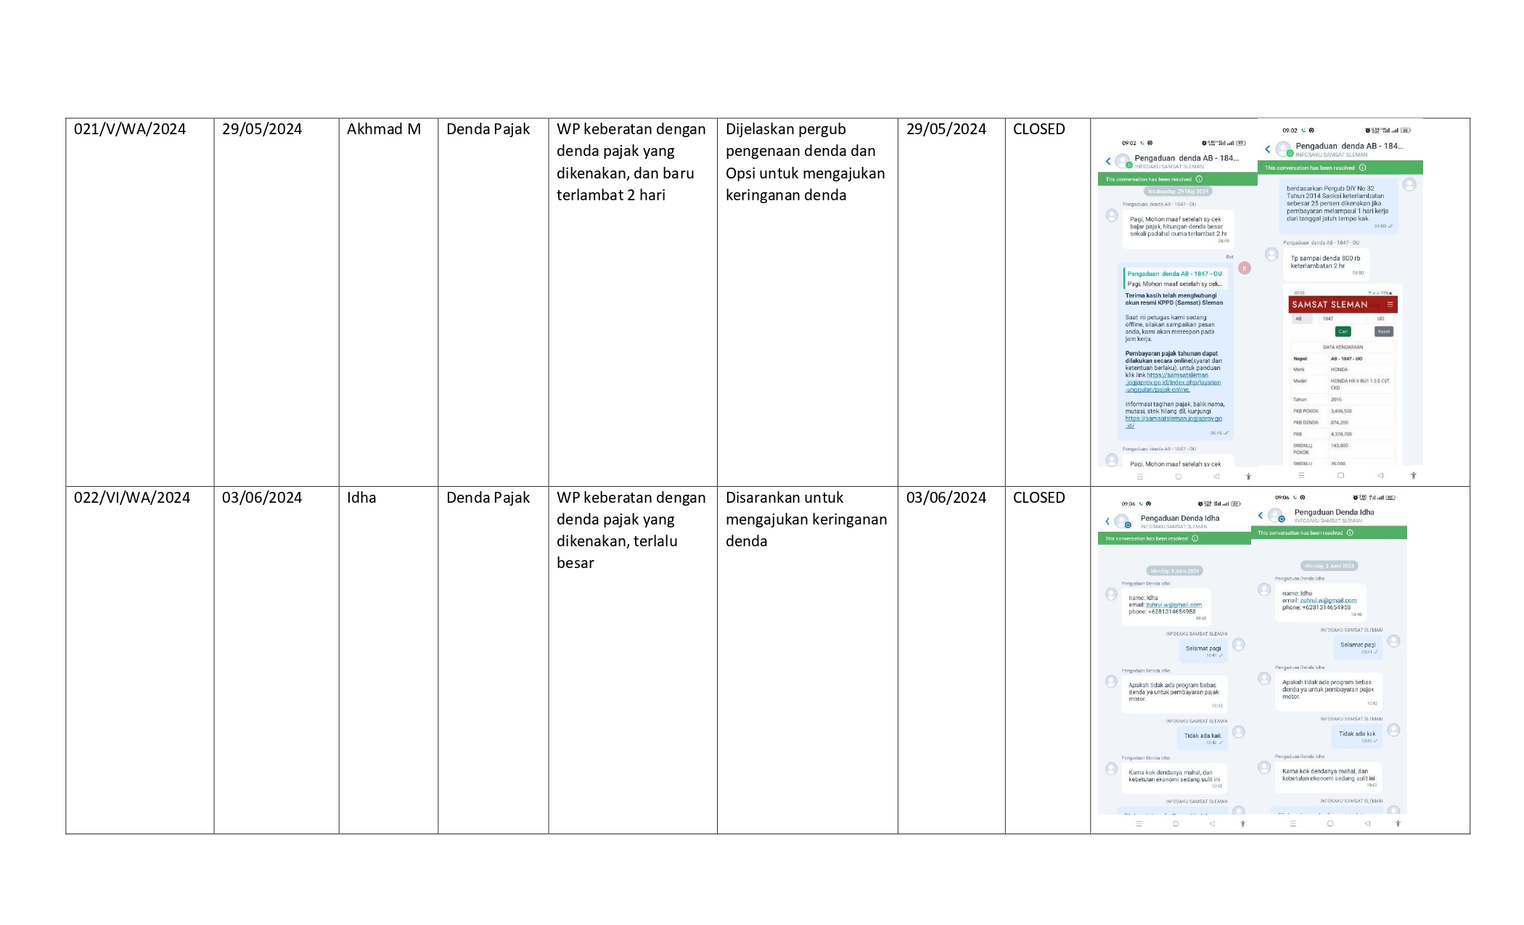Click 'Tp sampai denda 800 rb' message bubble
Image resolution: width=1524 pixels, height=925 pixels.
[1327, 264]
